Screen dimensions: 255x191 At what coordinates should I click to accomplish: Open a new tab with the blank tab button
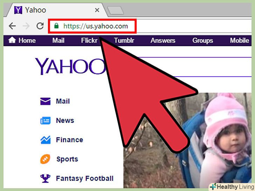point(115,10)
